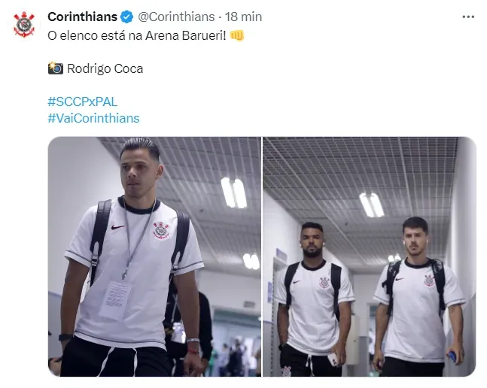Click the camera emoji before Rodrigo Coca
The image size is (487, 388).
pos(56,68)
